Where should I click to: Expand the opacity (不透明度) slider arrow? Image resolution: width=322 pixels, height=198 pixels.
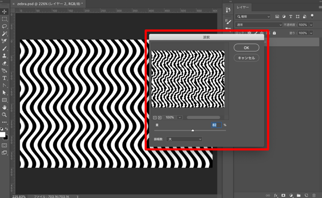tap(311, 25)
